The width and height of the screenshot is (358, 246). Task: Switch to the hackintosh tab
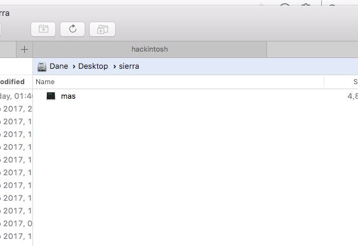point(149,49)
